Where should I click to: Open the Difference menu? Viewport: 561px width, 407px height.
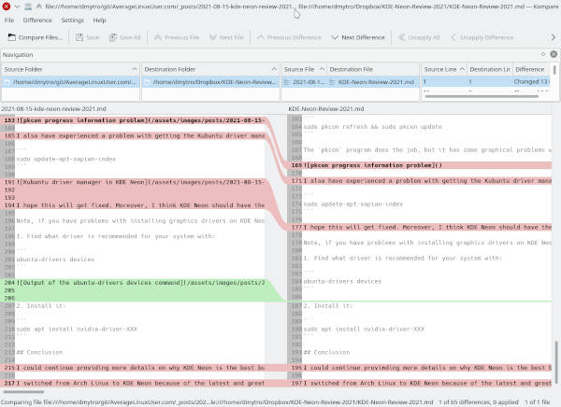pos(37,20)
